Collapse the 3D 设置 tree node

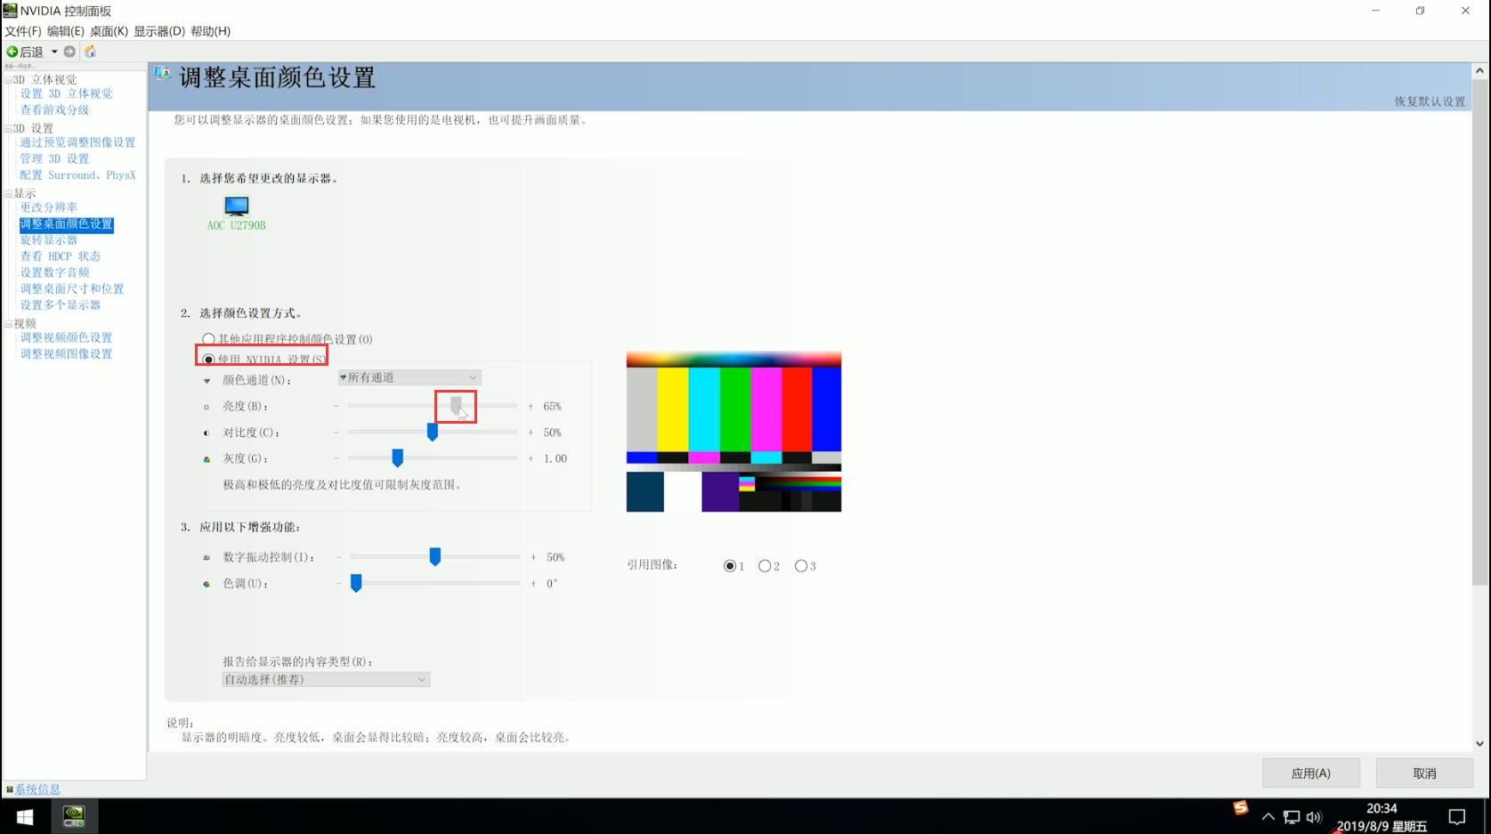click(8, 128)
